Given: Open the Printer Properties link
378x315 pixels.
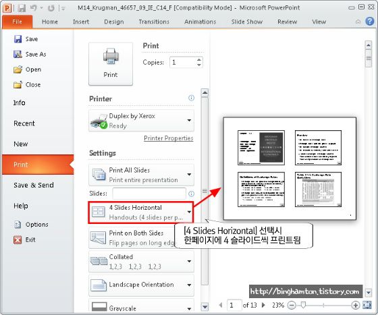Looking at the screenshot, I should click(169, 138).
